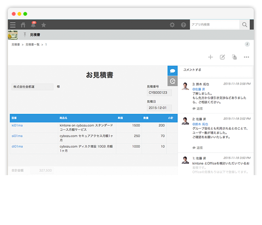Click the 単価 column header
The image size is (262, 225).
(x=120, y=118)
